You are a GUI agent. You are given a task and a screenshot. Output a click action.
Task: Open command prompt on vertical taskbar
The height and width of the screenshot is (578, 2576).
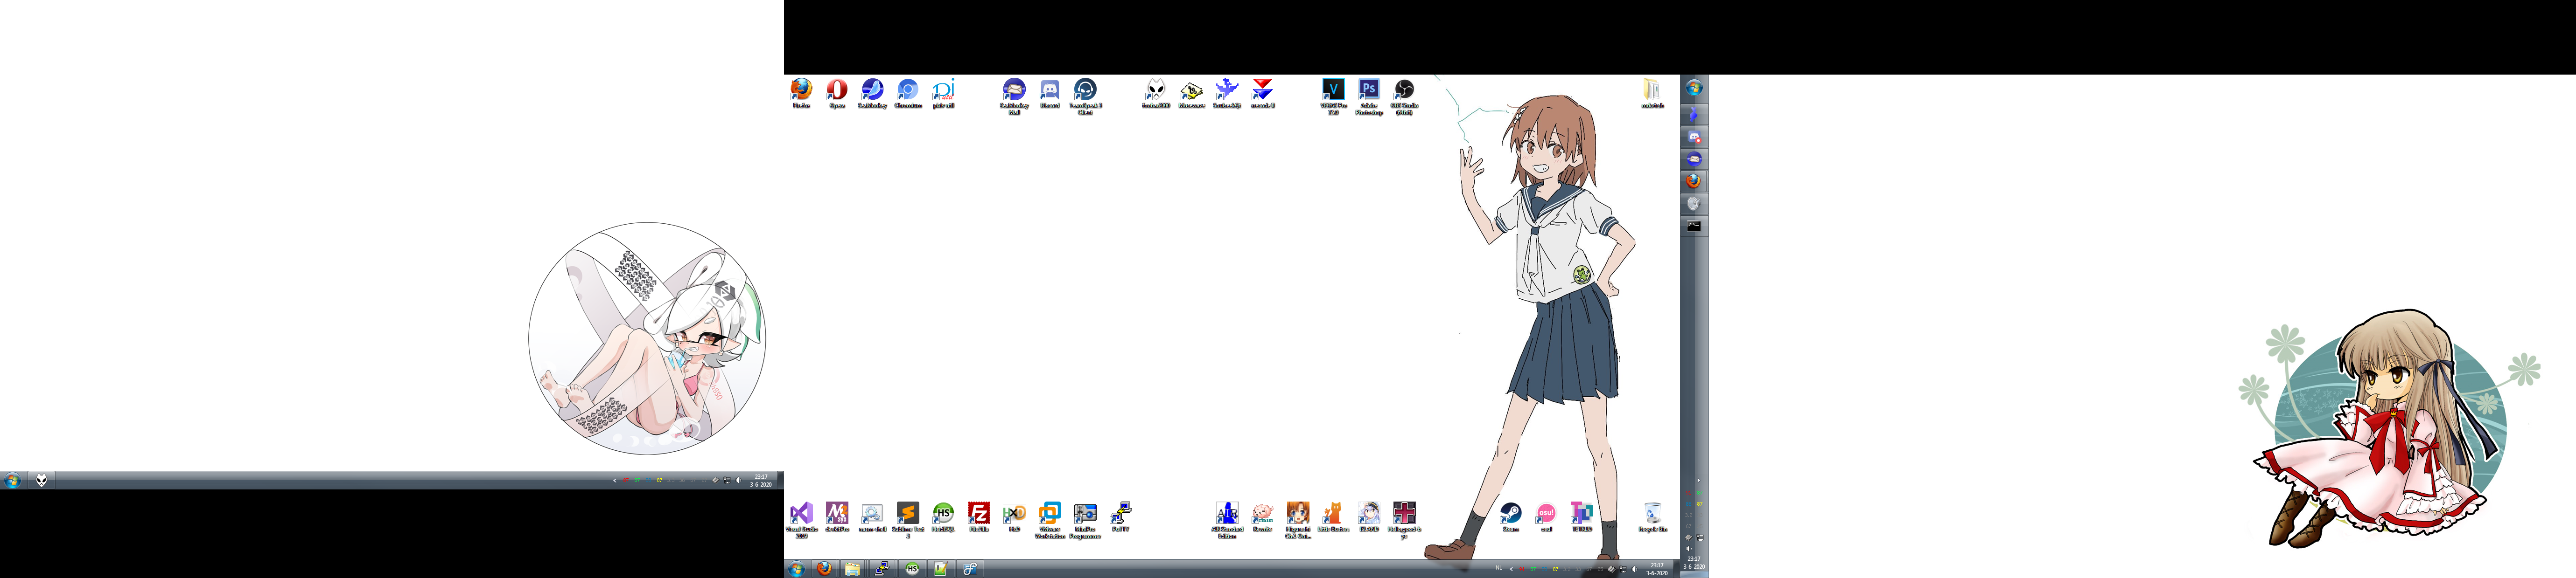(1694, 227)
